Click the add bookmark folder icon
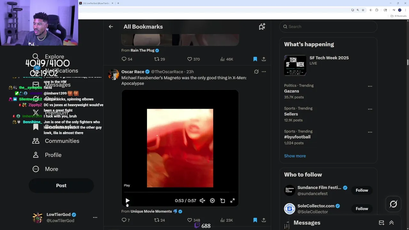The height and width of the screenshot is (230, 409). (262, 27)
